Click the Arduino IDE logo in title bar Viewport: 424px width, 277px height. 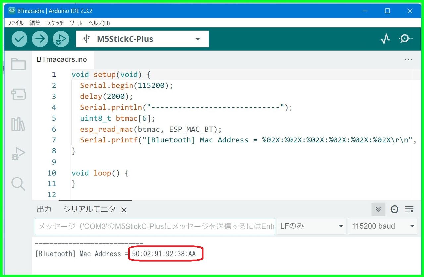pos(12,11)
